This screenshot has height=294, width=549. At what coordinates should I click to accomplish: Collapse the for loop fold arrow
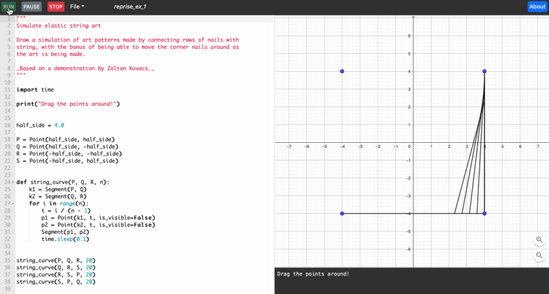(12, 204)
